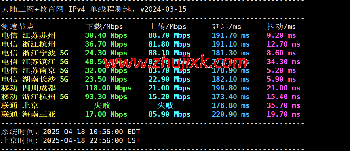Click the 93.30 Mbps download value
The image size is (350, 151).
[x=106, y=97]
